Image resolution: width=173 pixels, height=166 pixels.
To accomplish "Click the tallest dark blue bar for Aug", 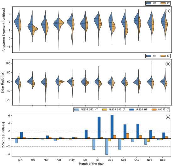I will tap(112, 127).
